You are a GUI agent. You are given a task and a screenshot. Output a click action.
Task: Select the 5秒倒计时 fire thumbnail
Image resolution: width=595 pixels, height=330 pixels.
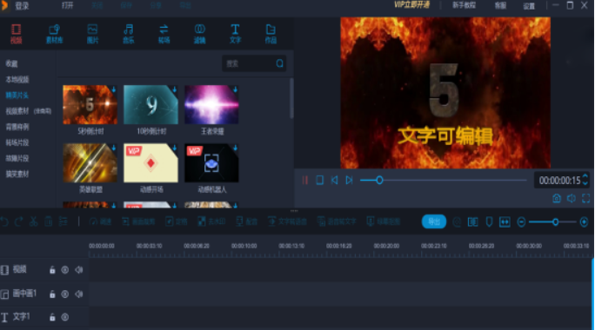click(x=90, y=104)
